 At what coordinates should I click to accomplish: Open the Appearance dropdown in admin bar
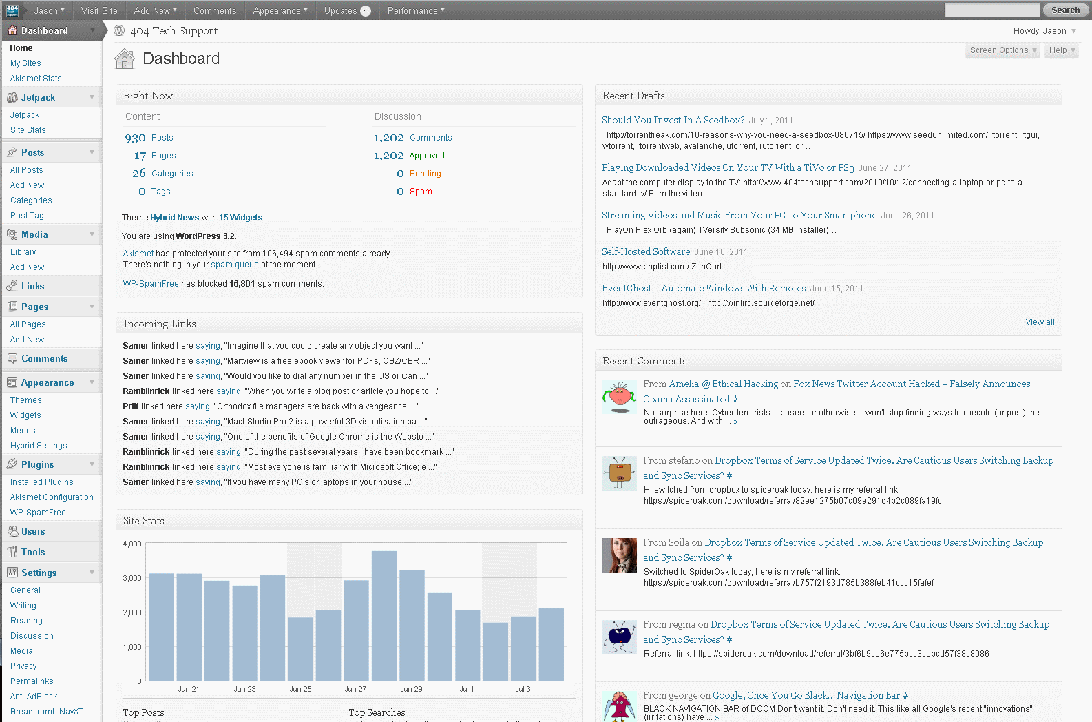280,10
